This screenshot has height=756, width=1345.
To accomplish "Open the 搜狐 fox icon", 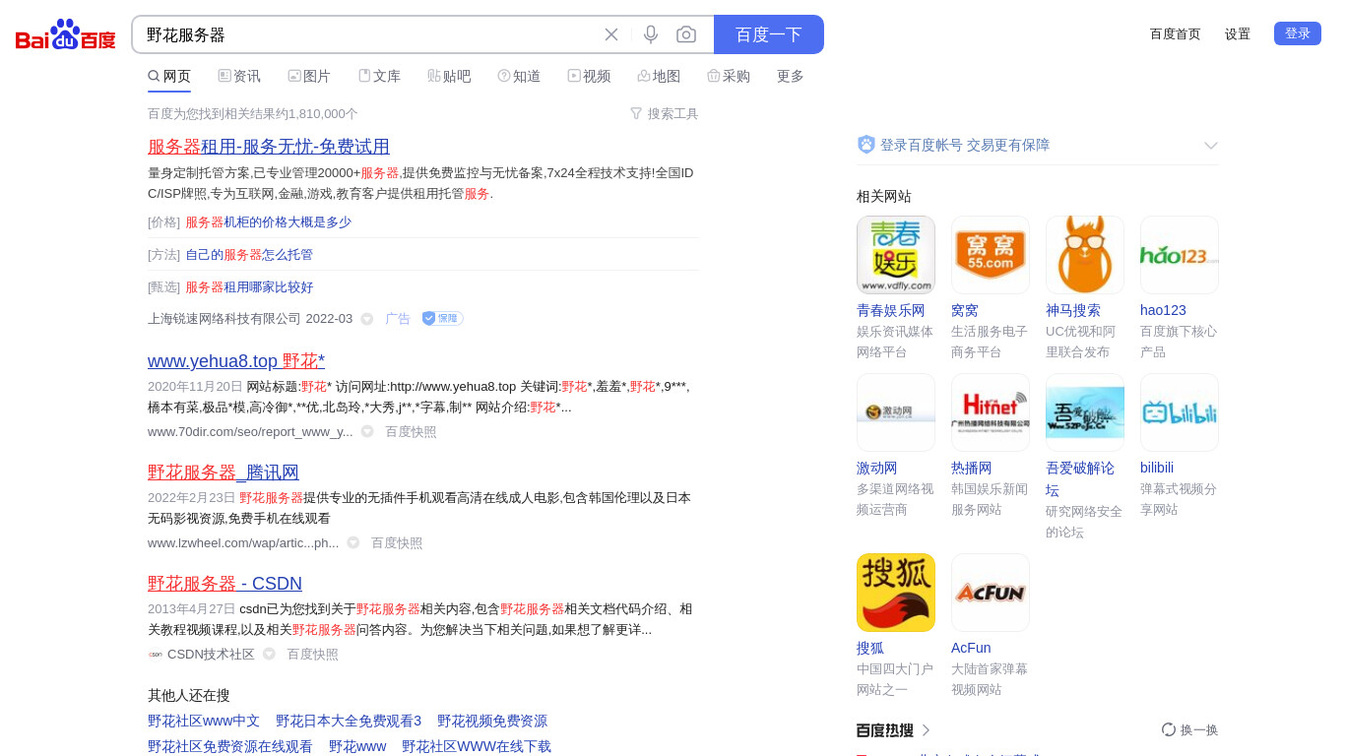I will coord(896,593).
